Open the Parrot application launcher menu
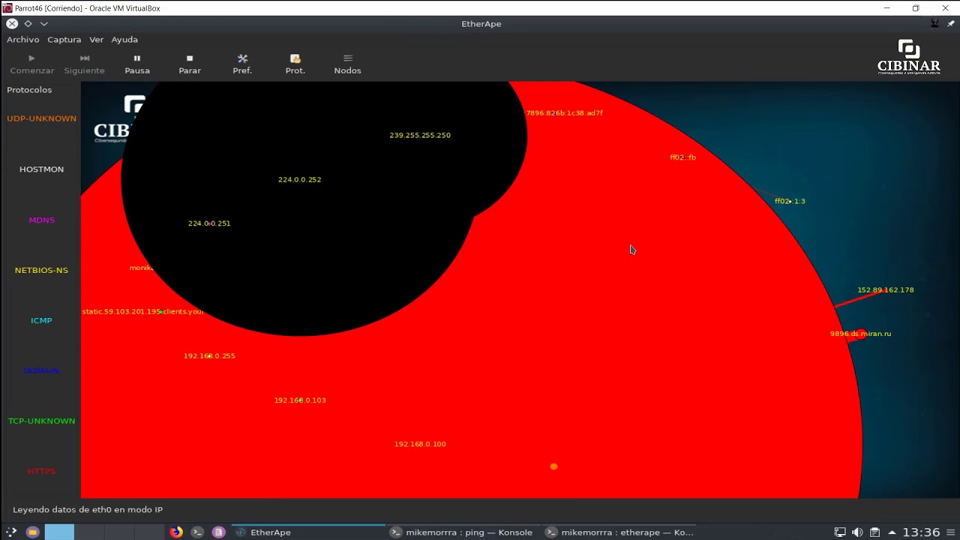Viewport: 960px width, 540px height. pyautogui.click(x=11, y=532)
